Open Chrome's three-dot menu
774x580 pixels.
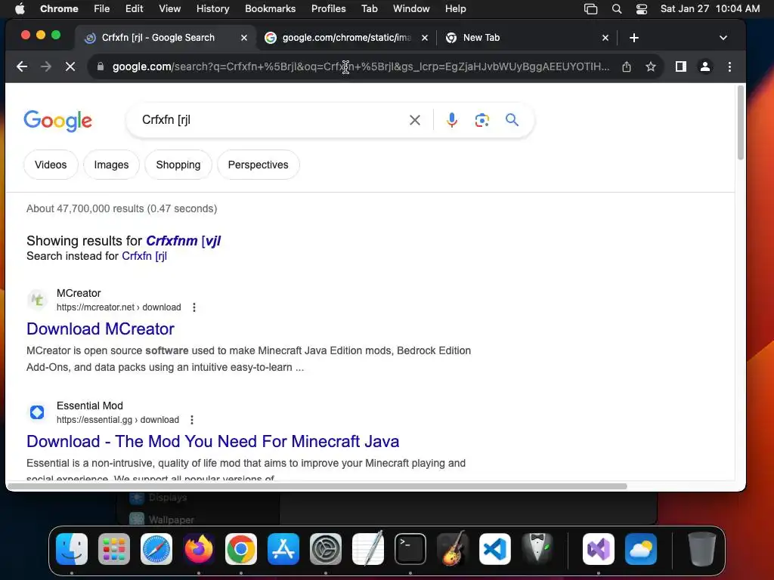coord(729,66)
